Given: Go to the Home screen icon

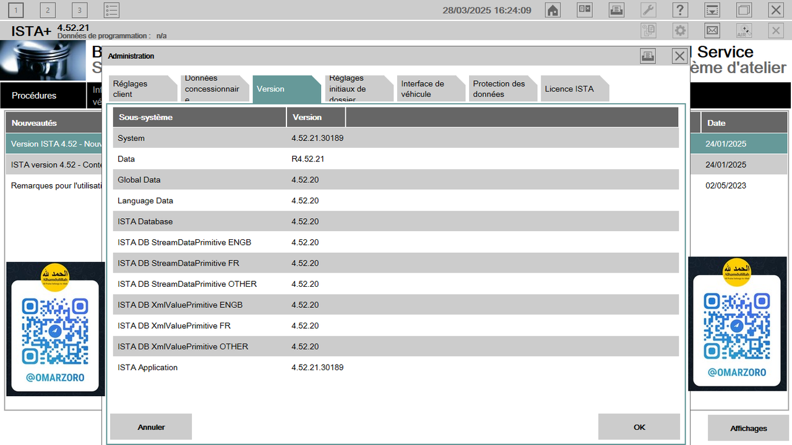Looking at the screenshot, I should click(x=553, y=10).
